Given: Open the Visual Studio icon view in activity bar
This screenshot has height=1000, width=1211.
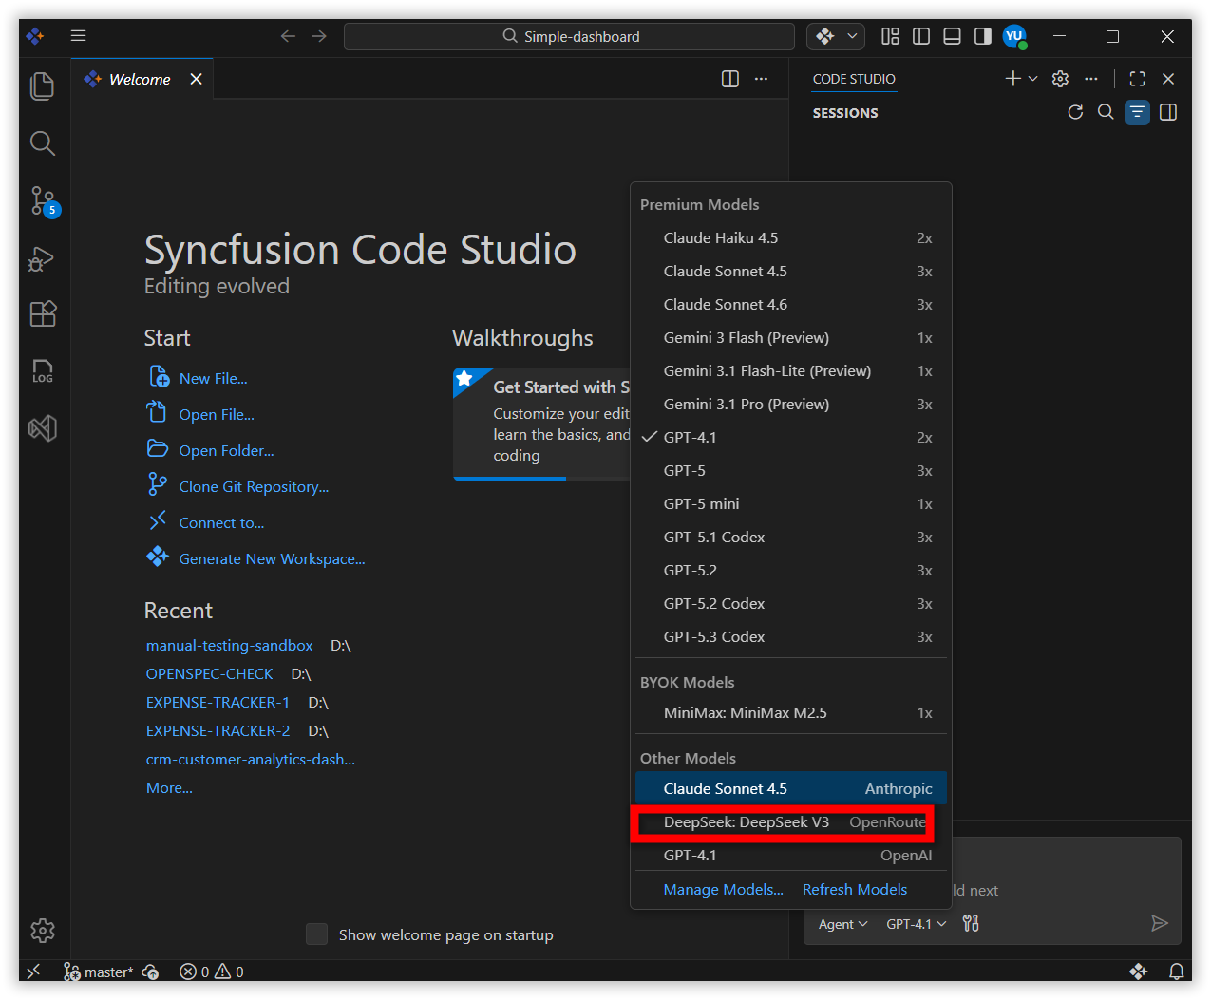Looking at the screenshot, I should coord(43,428).
